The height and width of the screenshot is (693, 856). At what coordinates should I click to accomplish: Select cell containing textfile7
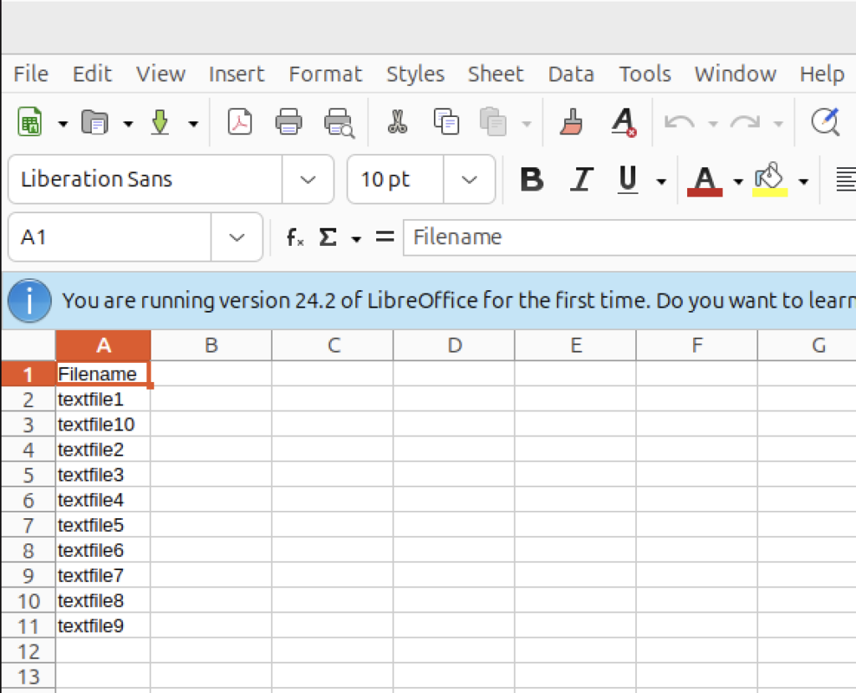(x=103, y=575)
